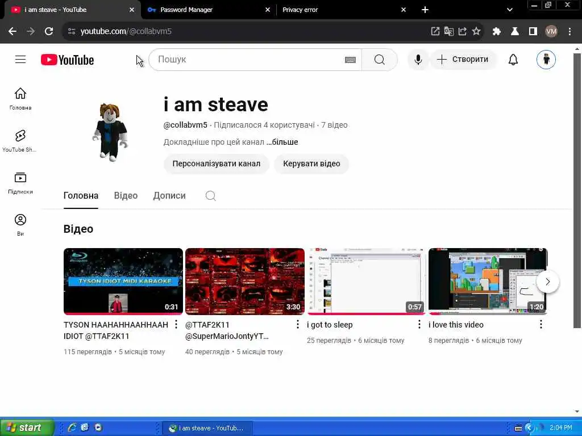Start voice search with the microphone
This screenshot has width=582, height=436.
point(418,60)
